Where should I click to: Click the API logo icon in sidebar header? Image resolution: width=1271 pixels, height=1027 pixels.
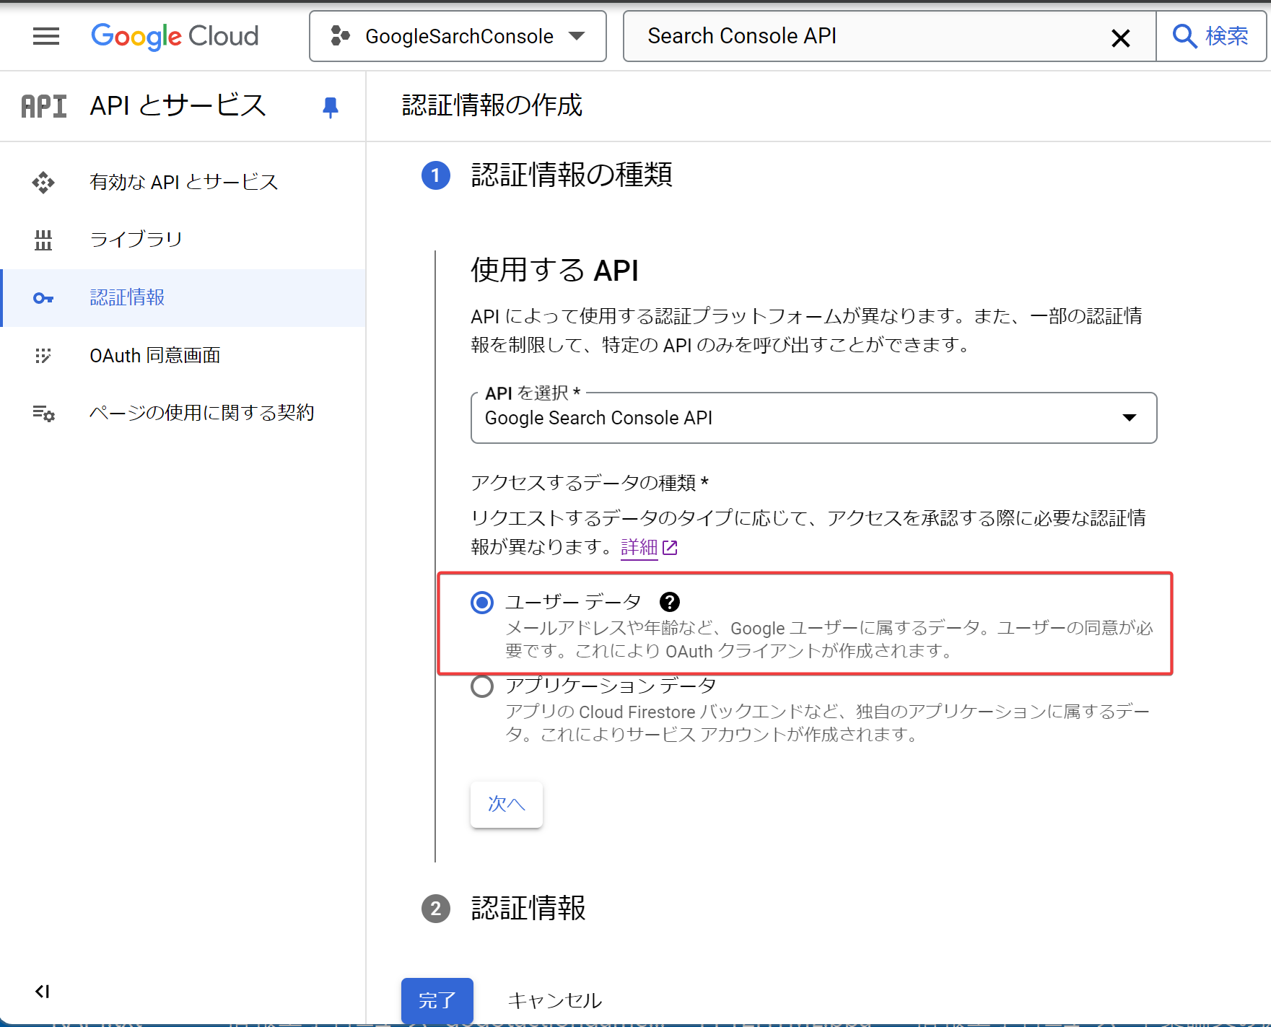pos(44,106)
